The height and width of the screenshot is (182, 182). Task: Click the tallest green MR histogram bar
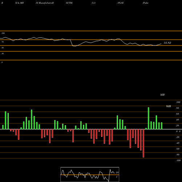[149, 118]
